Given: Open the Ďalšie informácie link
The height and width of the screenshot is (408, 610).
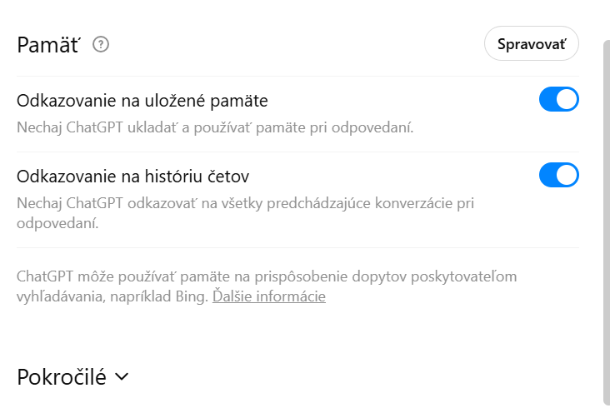Looking at the screenshot, I should click(x=268, y=296).
